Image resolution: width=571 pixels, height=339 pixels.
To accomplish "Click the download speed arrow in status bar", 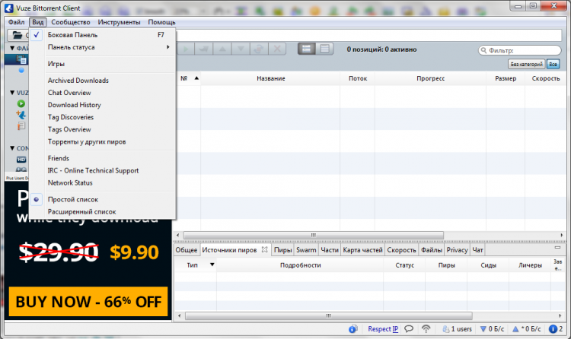I will point(484,329).
